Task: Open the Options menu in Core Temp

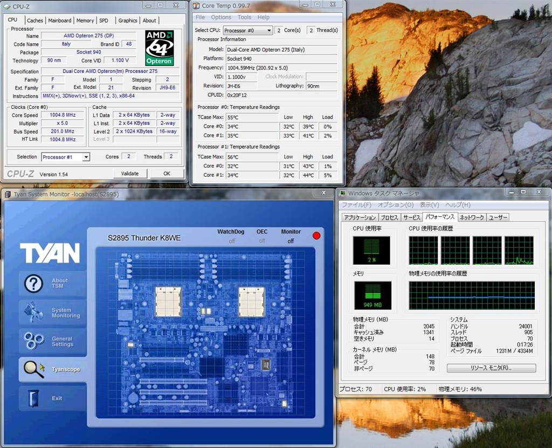Action: 221,17
